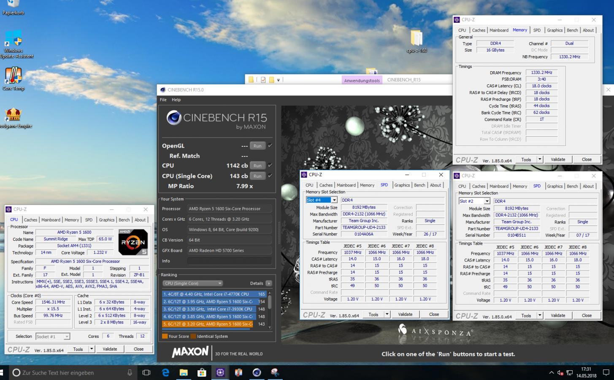Click the properties checkmark icon in the Explorer quick access toolbar

(x=263, y=80)
